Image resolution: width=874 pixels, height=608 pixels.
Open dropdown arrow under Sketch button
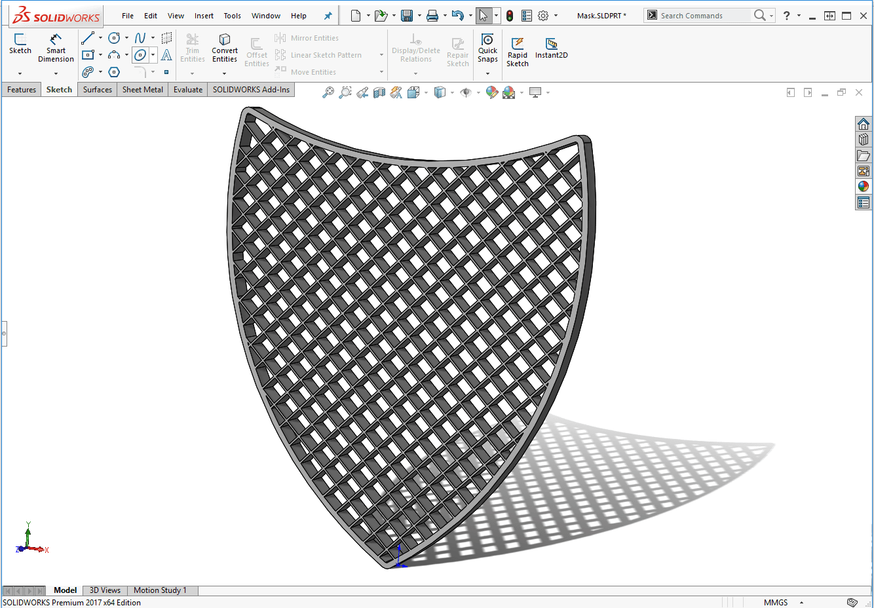20,73
